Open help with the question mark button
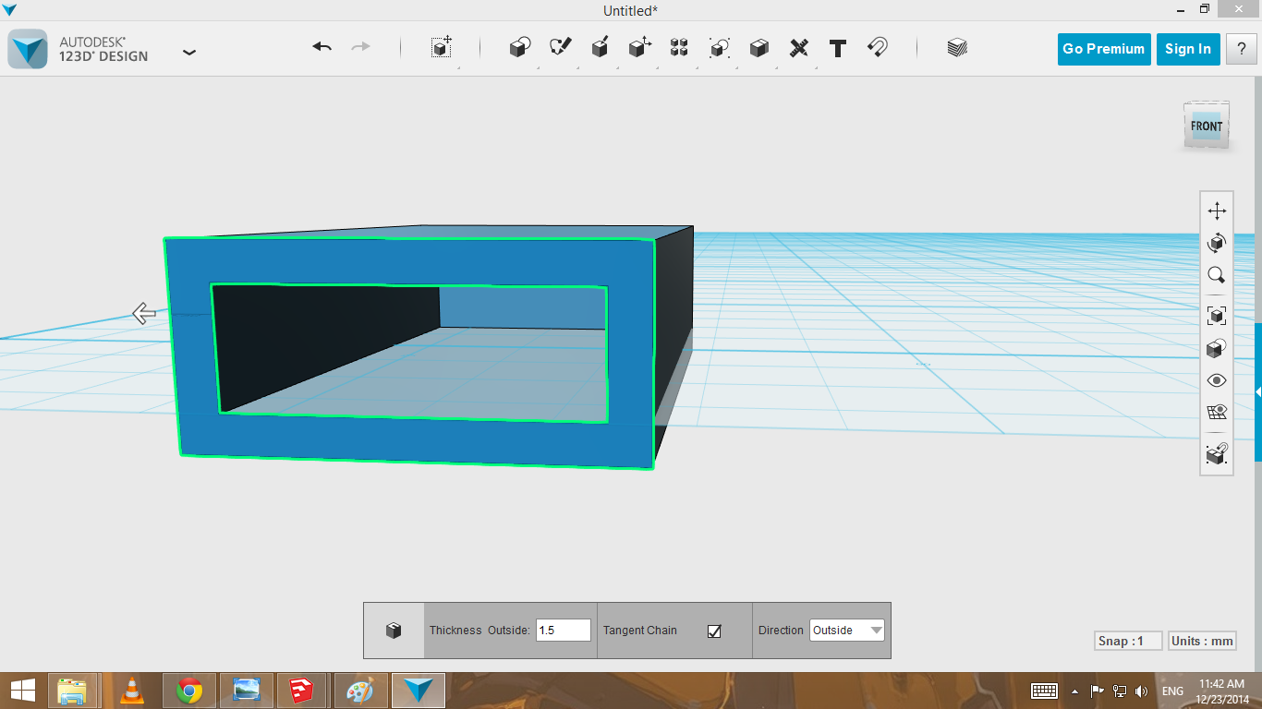This screenshot has height=709, width=1262. [x=1241, y=49]
